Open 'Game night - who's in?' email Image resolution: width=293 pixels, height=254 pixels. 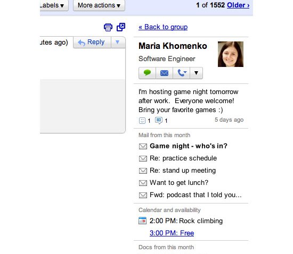pyautogui.click(x=189, y=146)
